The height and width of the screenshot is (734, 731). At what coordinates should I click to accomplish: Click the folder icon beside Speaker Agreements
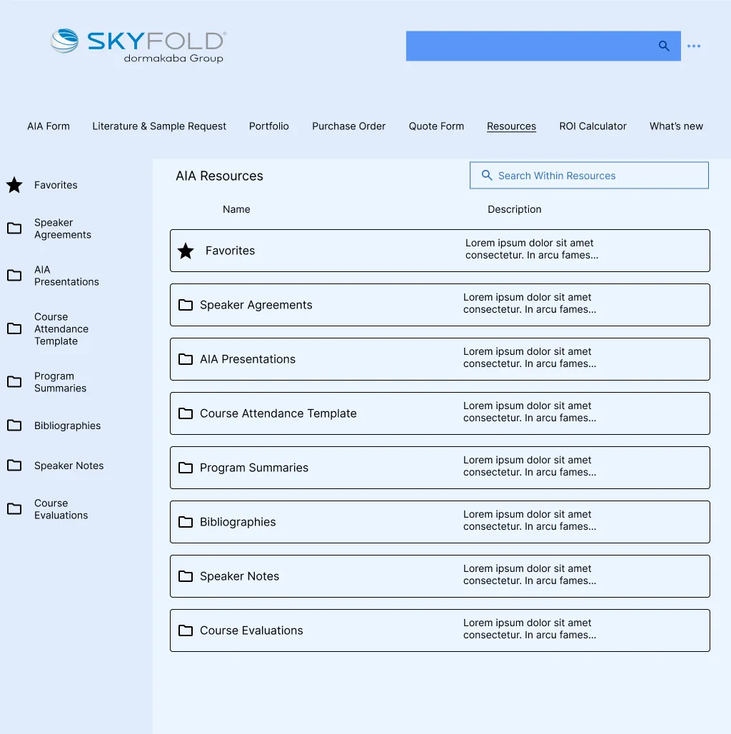(14, 228)
